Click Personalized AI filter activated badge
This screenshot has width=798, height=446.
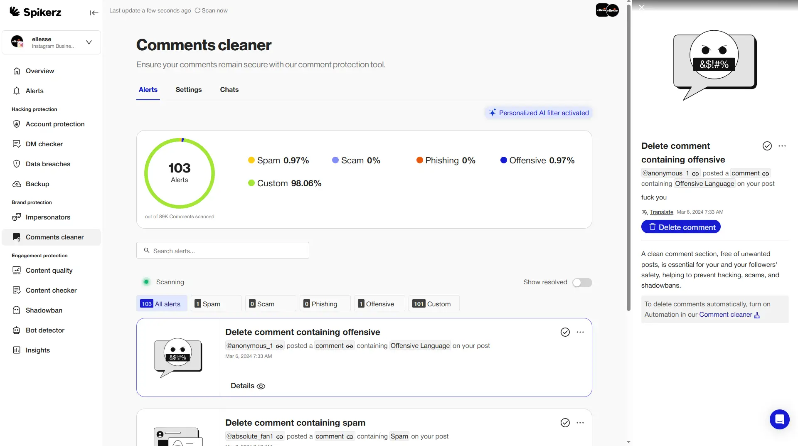(x=539, y=113)
